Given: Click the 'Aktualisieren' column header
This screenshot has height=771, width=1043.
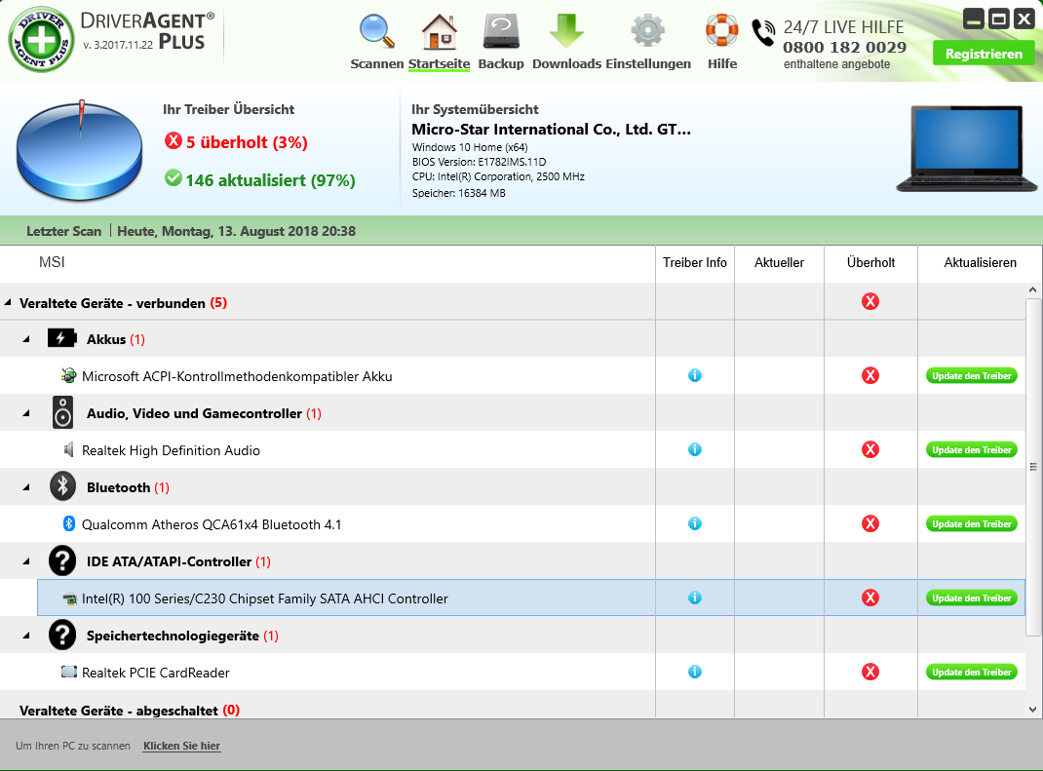Looking at the screenshot, I should (980, 263).
